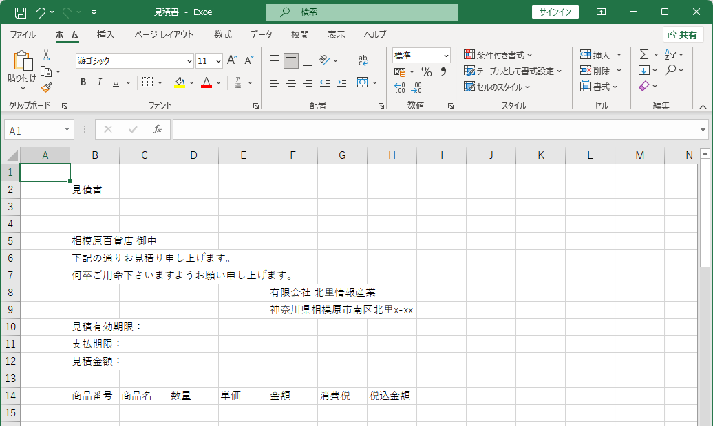Align text left

[274, 82]
